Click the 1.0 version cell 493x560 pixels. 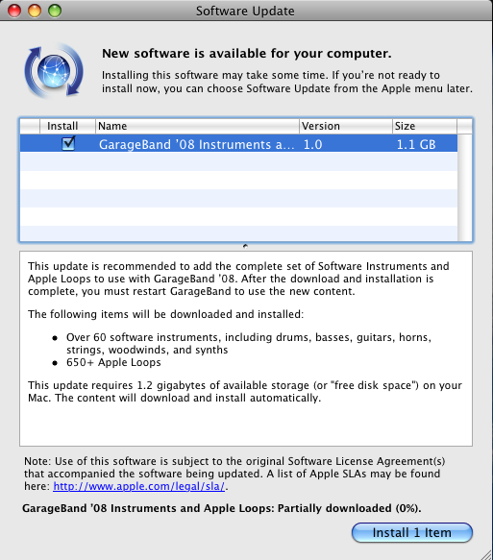[312, 144]
